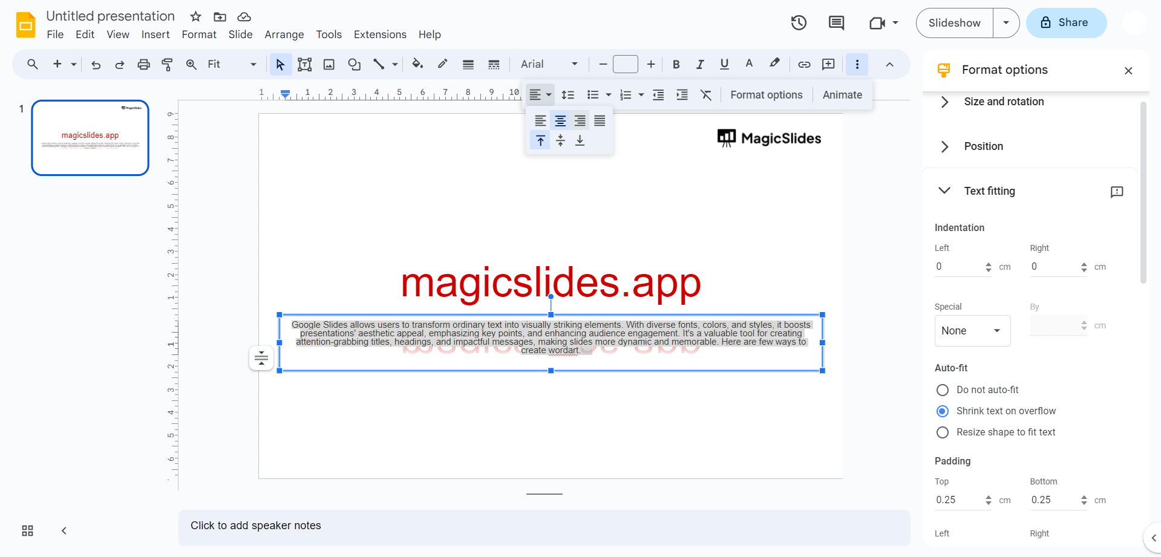Open line and paragraph spacing menu
Image resolution: width=1161 pixels, height=557 pixels.
pos(568,95)
